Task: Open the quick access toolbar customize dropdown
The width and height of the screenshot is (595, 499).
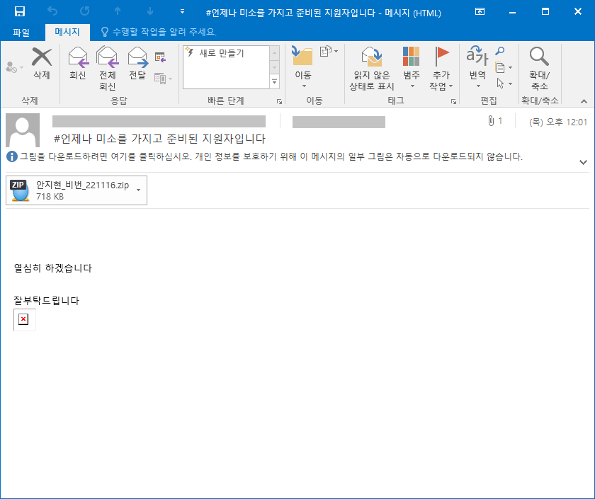Action: [x=183, y=12]
